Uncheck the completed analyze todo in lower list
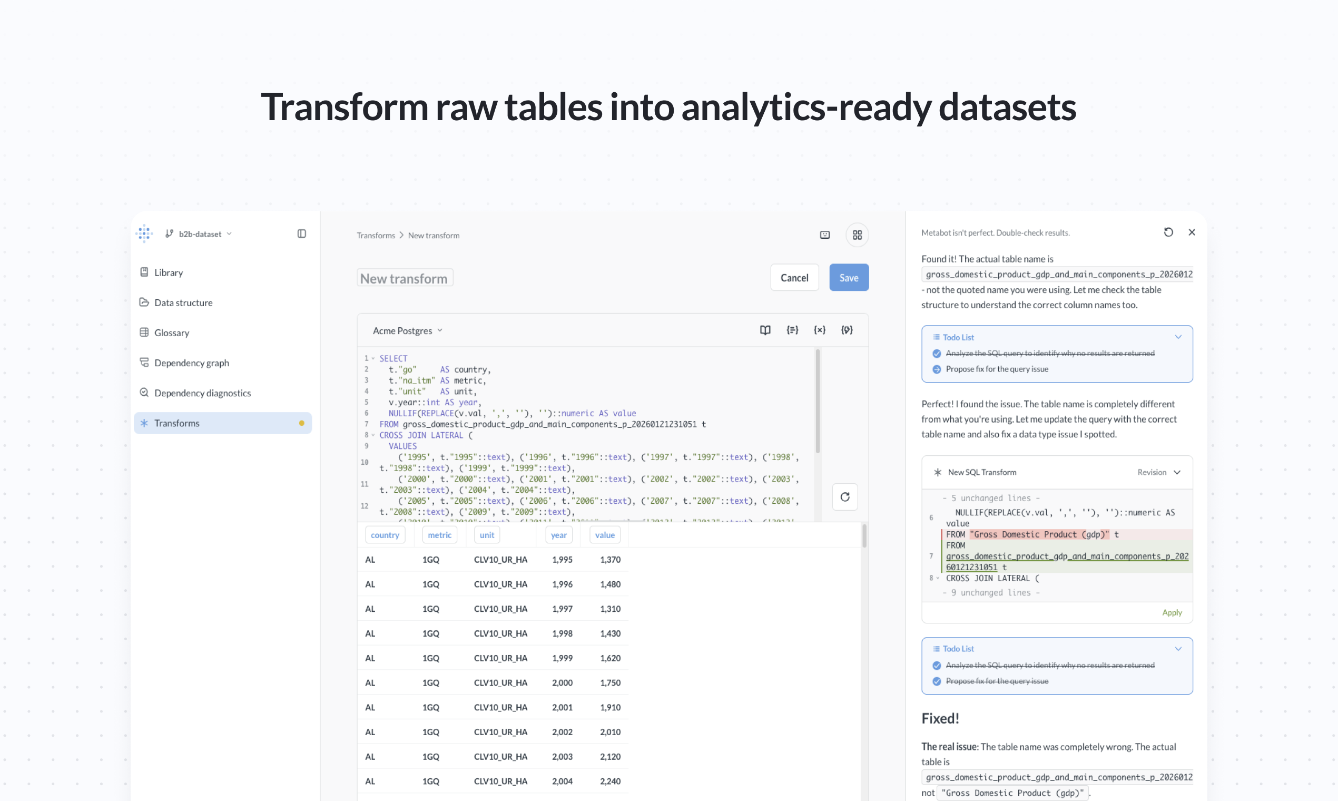Image resolution: width=1338 pixels, height=801 pixels. [x=936, y=666]
